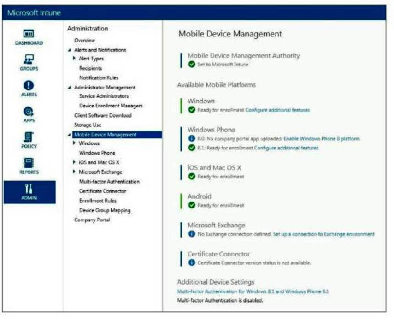394x321 pixels.
Task: Click 'Multi-factor Authentication is disabled.' text
Action: (x=220, y=300)
